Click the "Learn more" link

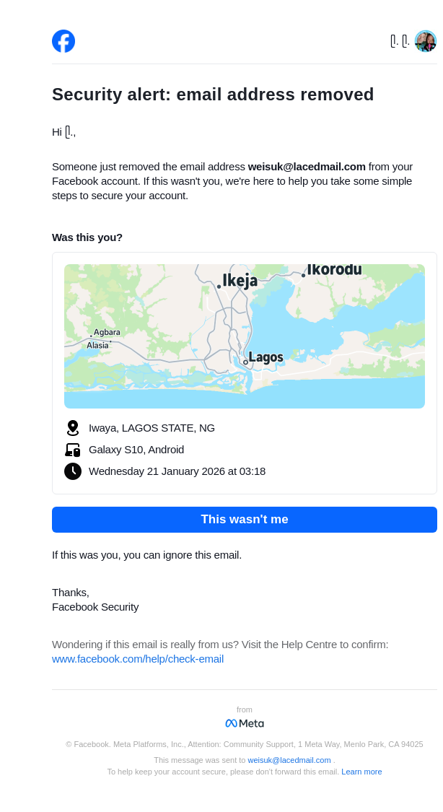click(361, 772)
